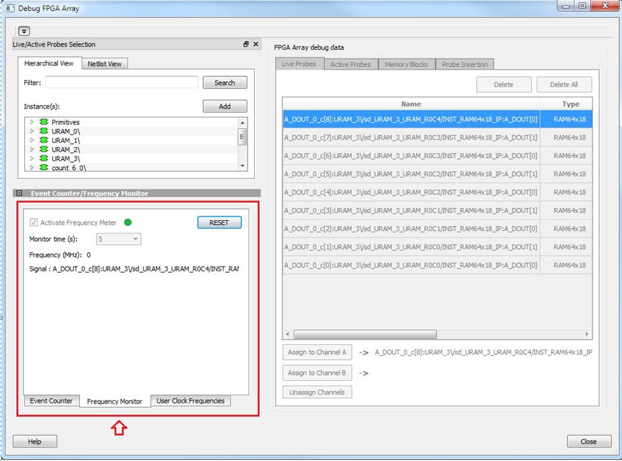
Task: Undock the Live/Active Probes Selection panel
Action: 247,45
